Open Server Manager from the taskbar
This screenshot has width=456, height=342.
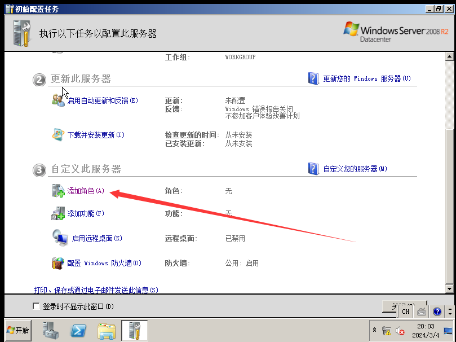click(x=50, y=330)
